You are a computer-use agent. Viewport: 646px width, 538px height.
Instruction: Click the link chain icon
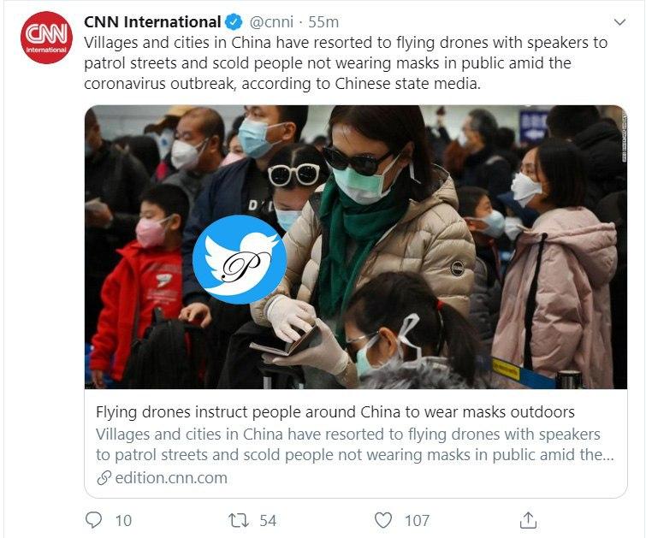coord(104,478)
